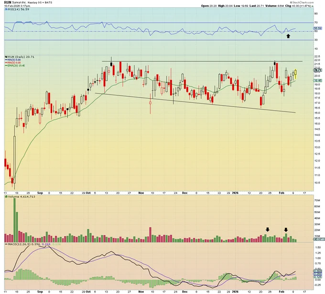Click the small up-triangle after Chg value
Viewport: 325px width, 294px height.
point(313,6)
